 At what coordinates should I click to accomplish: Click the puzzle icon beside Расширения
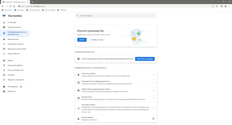click(x=4, y=87)
